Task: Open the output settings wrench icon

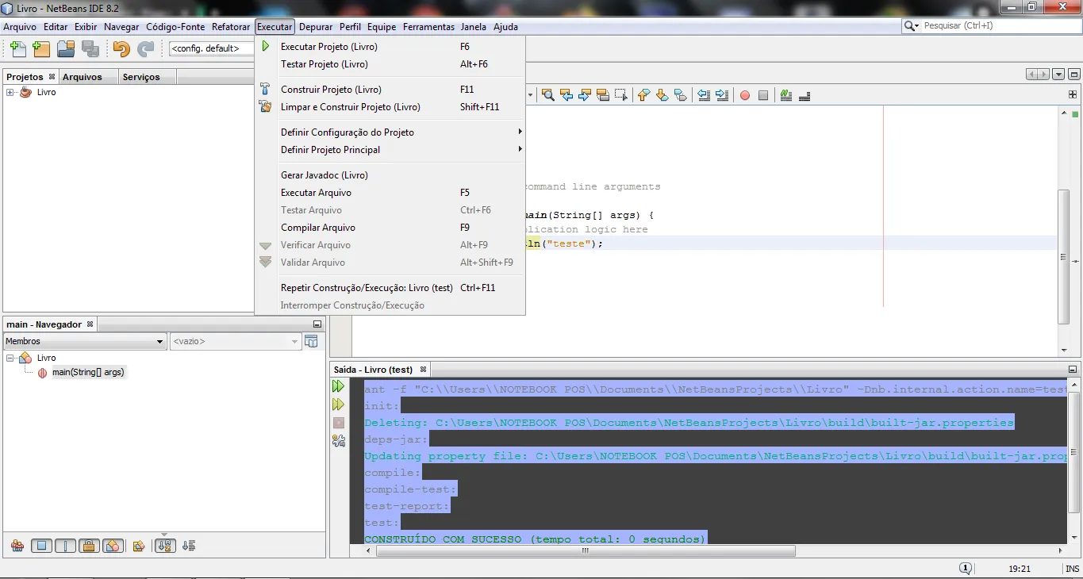Action: tap(339, 441)
